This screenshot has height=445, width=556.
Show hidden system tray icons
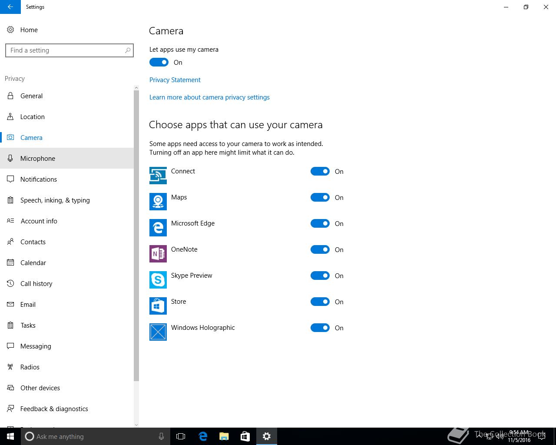click(x=479, y=436)
